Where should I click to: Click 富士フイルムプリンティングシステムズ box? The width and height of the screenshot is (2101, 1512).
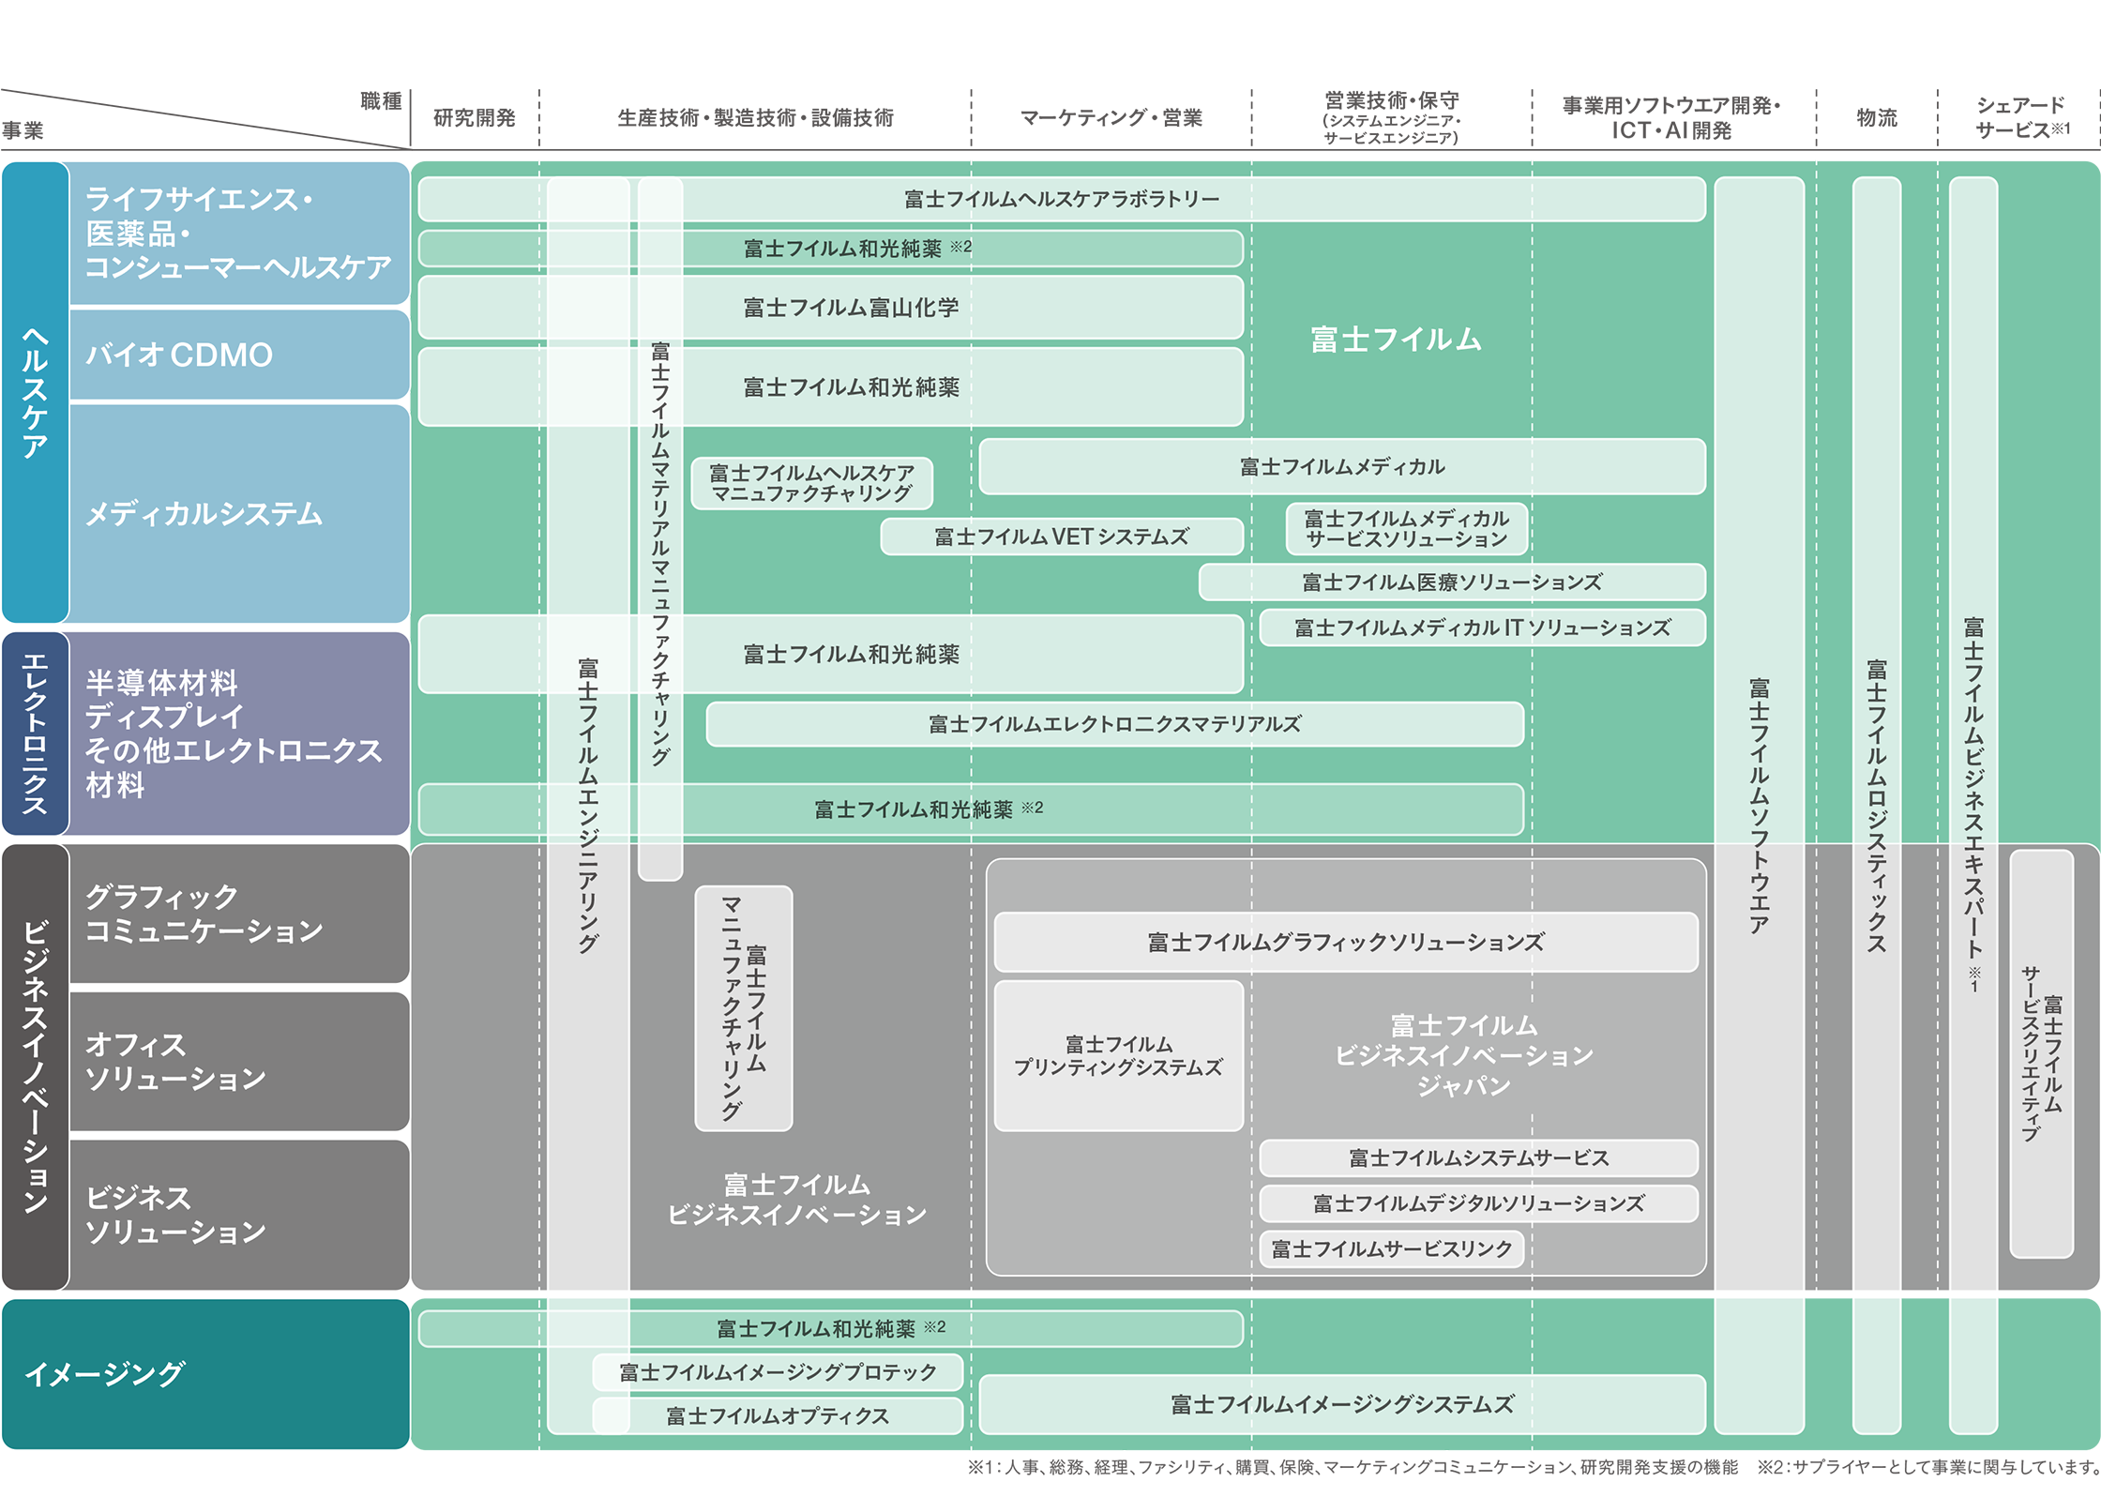pyautogui.click(x=1119, y=1056)
